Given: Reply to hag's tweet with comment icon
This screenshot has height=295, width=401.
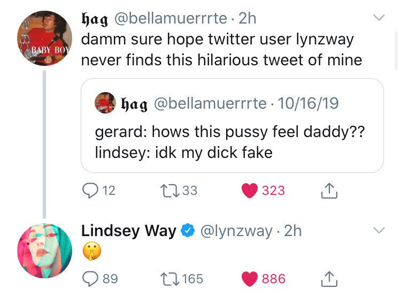Looking at the screenshot, I should point(90,191).
